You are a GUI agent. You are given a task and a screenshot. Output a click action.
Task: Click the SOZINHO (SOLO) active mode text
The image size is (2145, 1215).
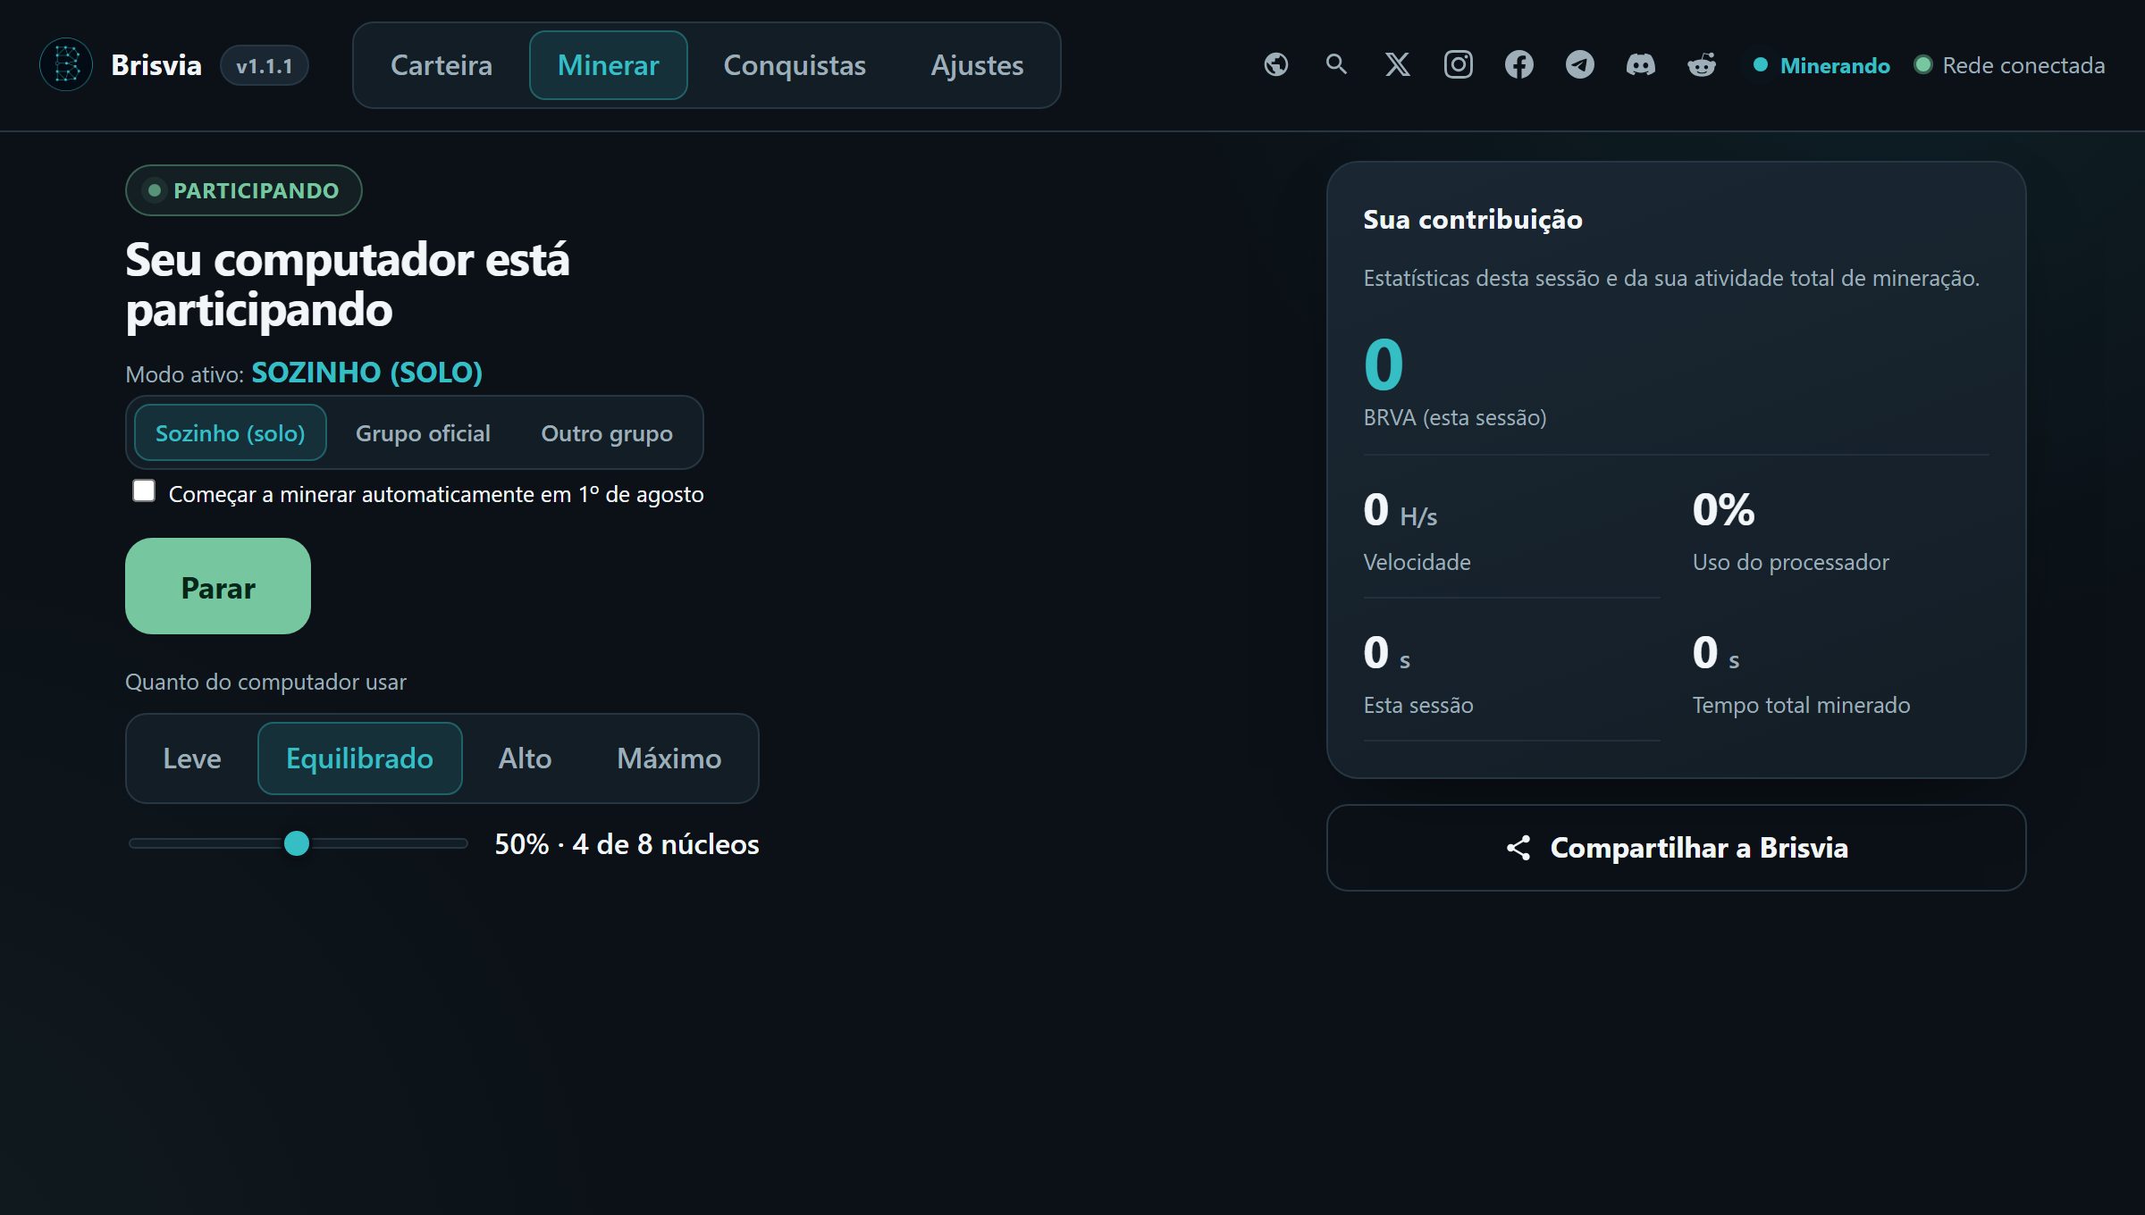(366, 372)
